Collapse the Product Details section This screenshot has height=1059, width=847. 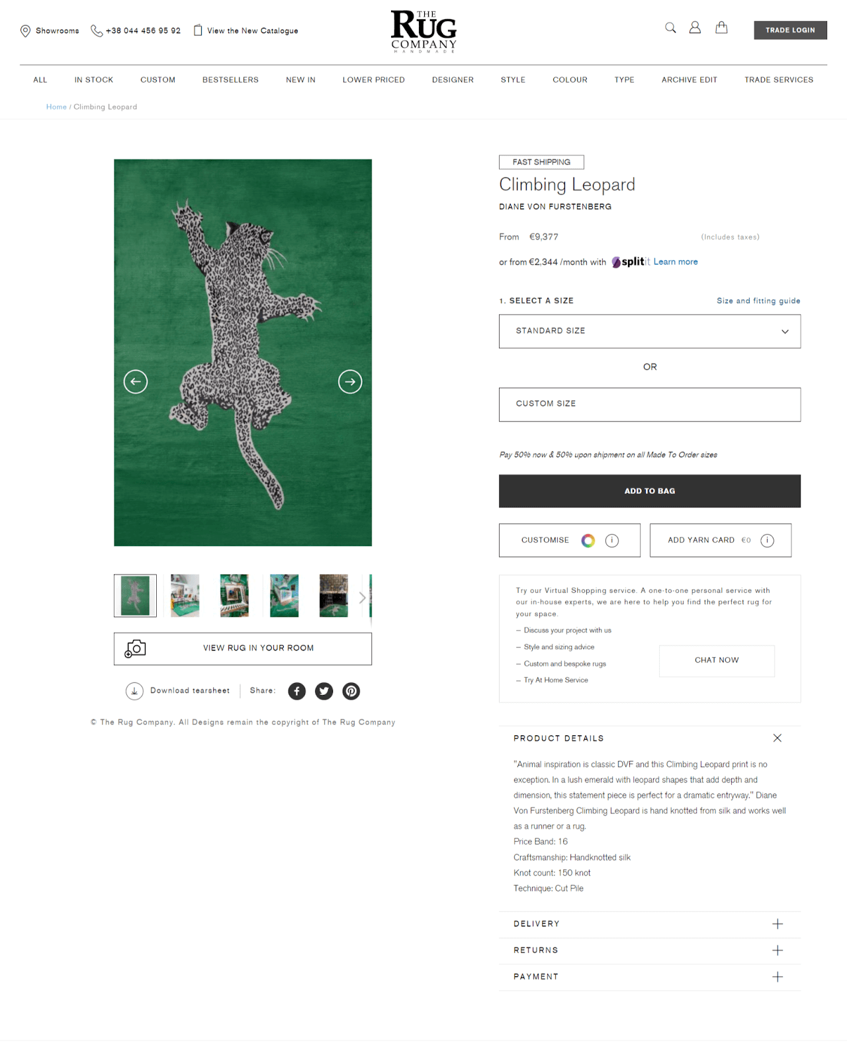(778, 738)
